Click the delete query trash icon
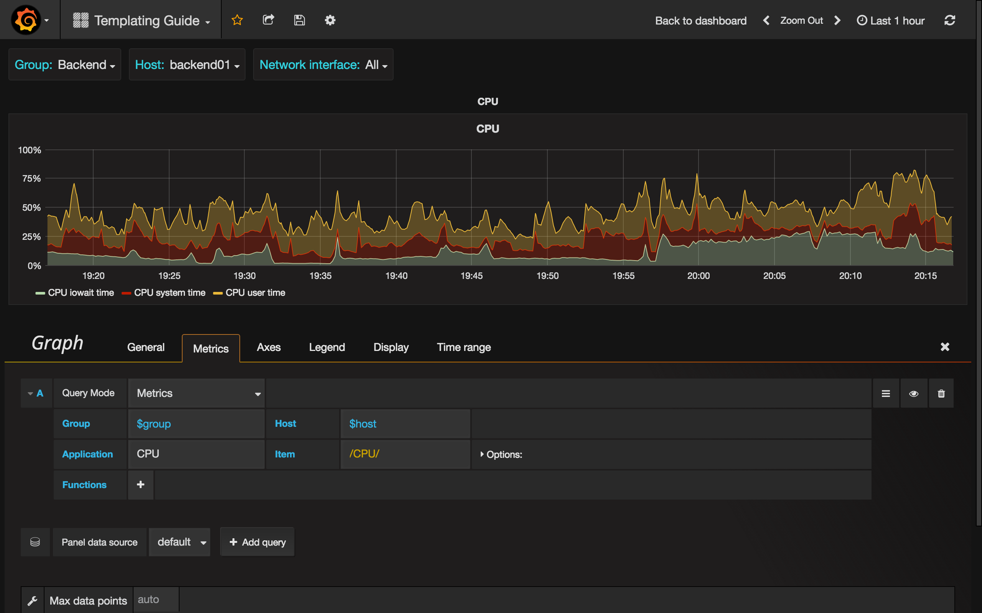The width and height of the screenshot is (982, 613). tap(942, 393)
